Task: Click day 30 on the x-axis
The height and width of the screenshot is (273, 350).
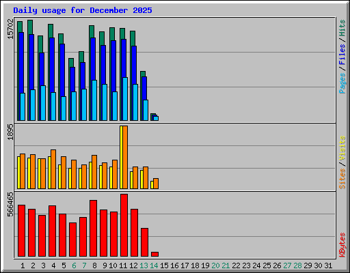Action: tap(318, 265)
